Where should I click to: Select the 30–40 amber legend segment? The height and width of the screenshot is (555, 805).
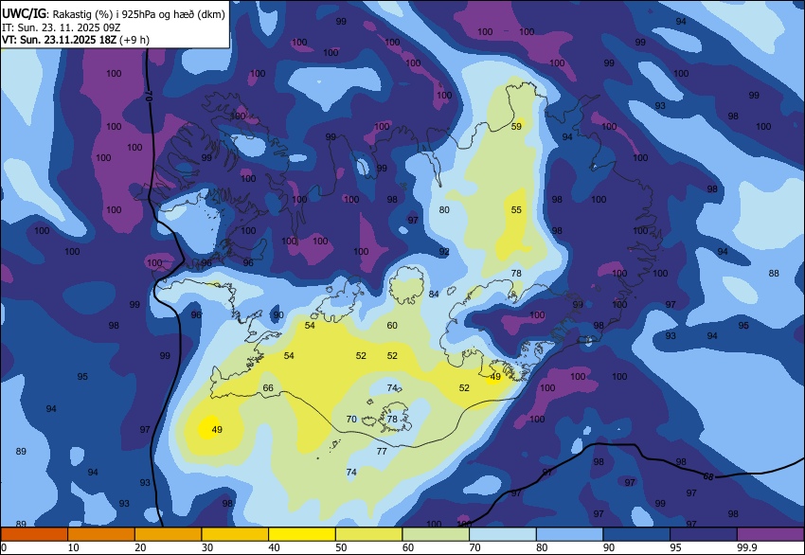tap(235, 534)
